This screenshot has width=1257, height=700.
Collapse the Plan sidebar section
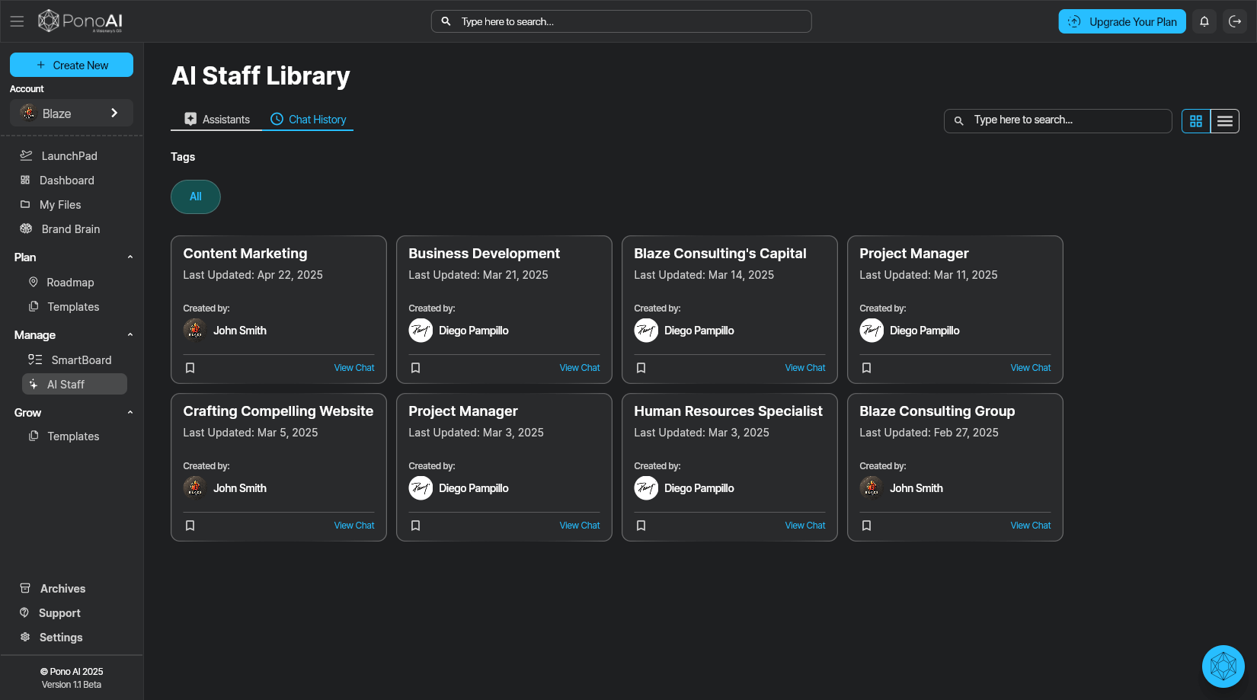click(130, 257)
